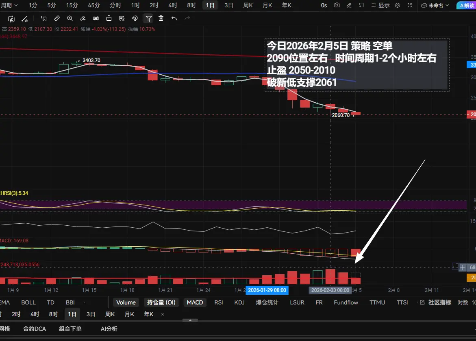Take a chart screenshot with camera icon
This screenshot has width=476, height=341.
(337, 5)
